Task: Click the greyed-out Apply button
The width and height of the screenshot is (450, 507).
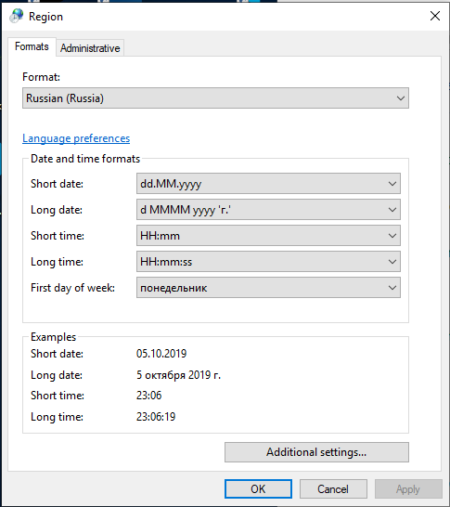Action: [408, 488]
